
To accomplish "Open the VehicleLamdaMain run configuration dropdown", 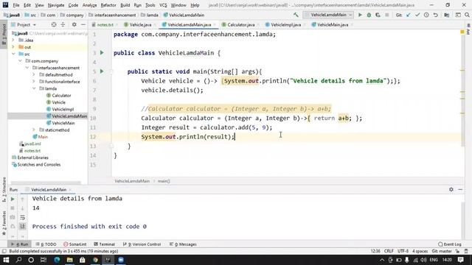I will [x=328, y=15].
